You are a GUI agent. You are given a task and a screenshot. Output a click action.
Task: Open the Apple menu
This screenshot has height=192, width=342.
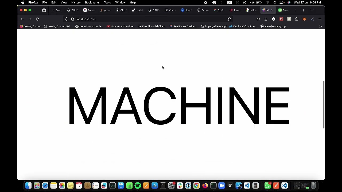point(23,2)
